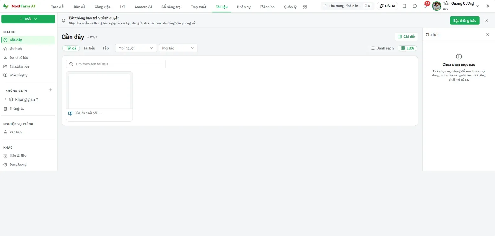Open Tất cả tài liệu in sidebar
The image size is (495, 236).
(28, 67)
